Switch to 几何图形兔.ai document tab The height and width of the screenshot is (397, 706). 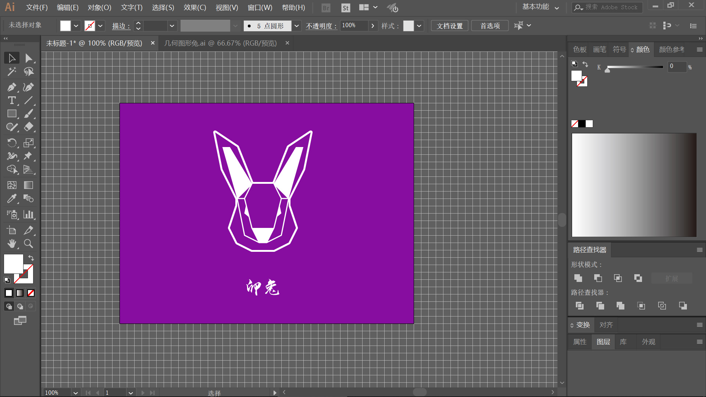pos(220,43)
